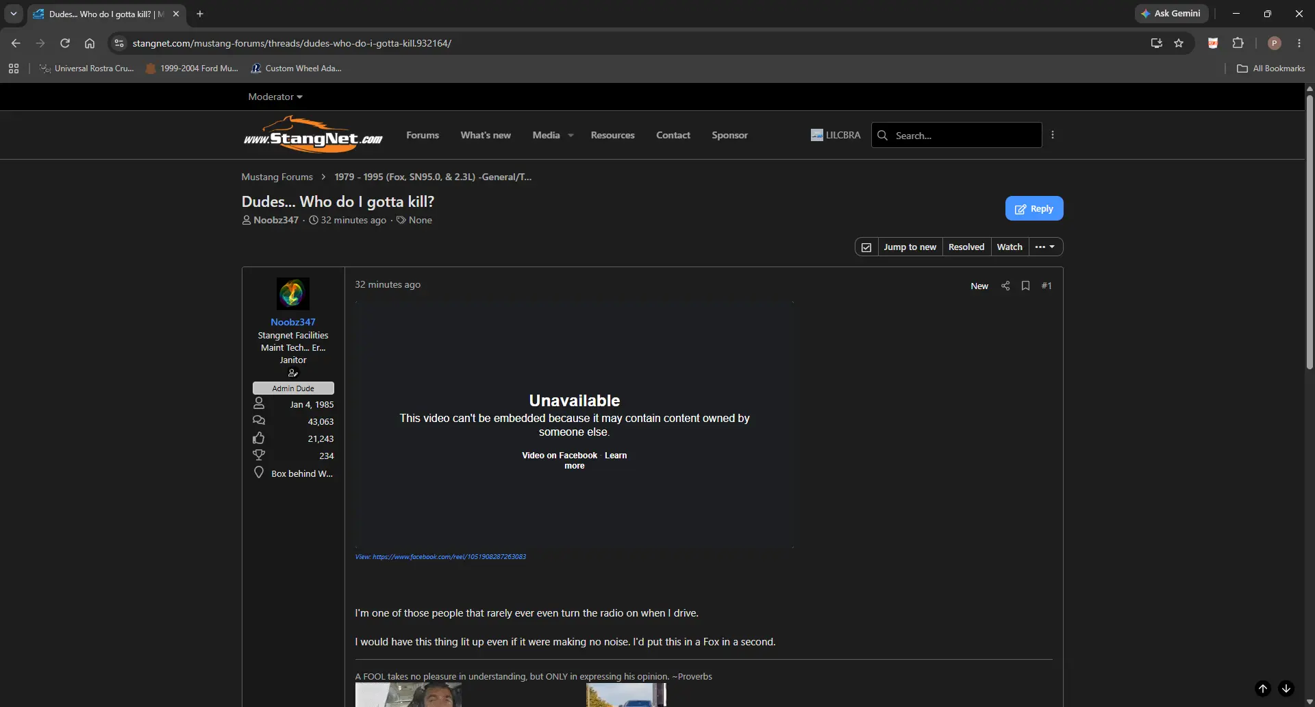Click the StangNet.com logo
1315x707 pixels.
(x=313, y=135)
